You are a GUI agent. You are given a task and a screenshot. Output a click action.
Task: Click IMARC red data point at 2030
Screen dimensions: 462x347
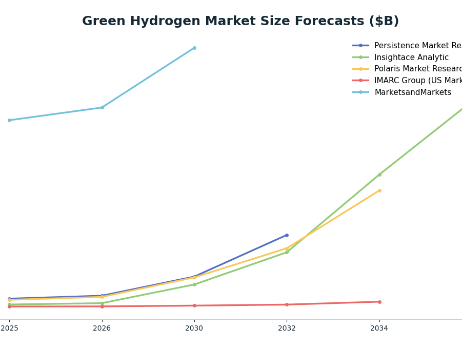pos(194,306)
